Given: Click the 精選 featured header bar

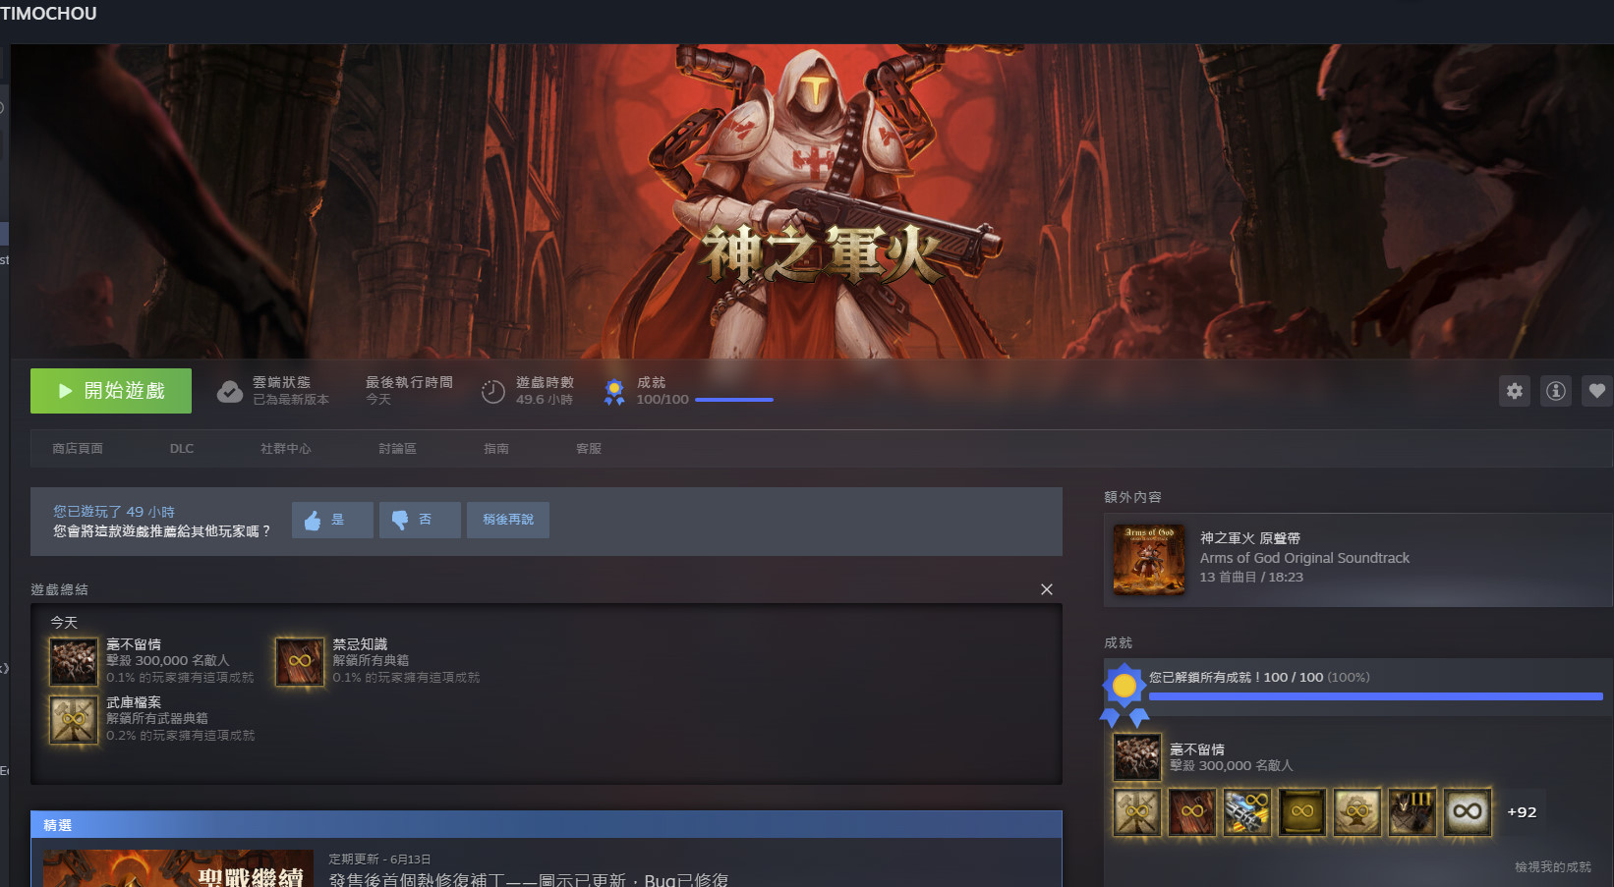Looking at the screenshot, I should tap(547, 825).
